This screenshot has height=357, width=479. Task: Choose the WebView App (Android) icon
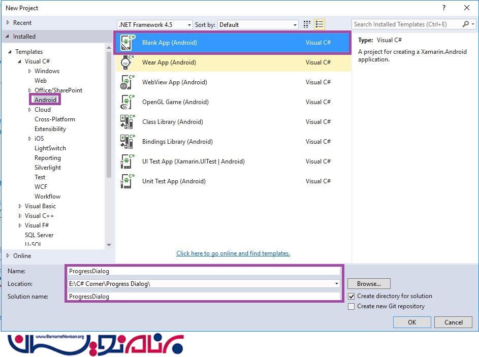pos(127,82)
